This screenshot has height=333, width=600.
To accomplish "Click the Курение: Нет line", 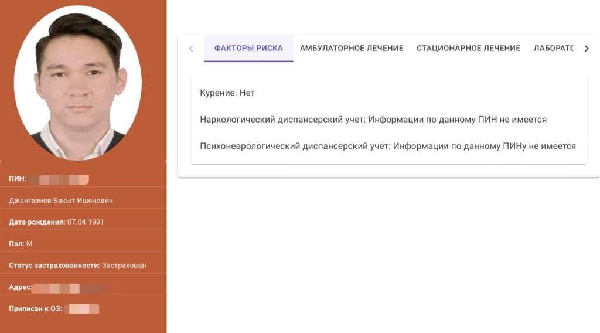I will click(227, 93).
